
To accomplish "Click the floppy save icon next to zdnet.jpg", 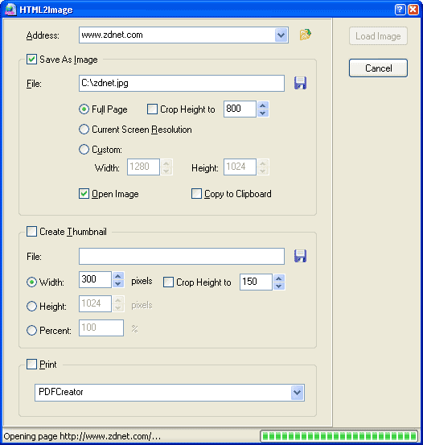I will click(x=300, y=83).
